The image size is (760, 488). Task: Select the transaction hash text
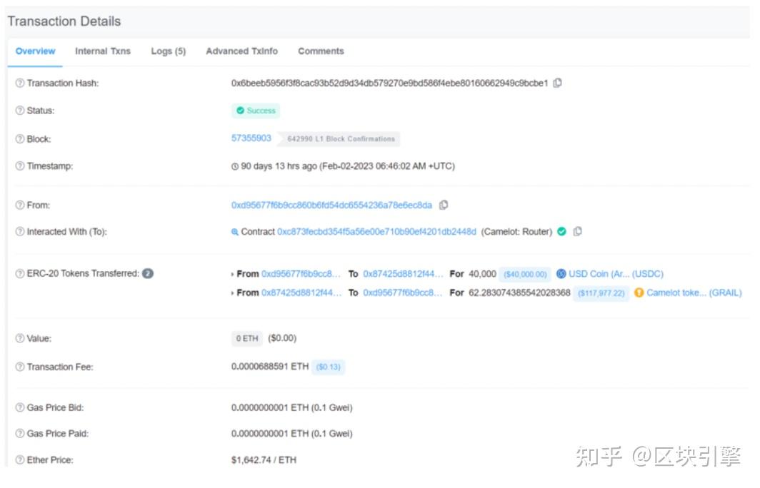pyautogui.click(x=390, y=83)
